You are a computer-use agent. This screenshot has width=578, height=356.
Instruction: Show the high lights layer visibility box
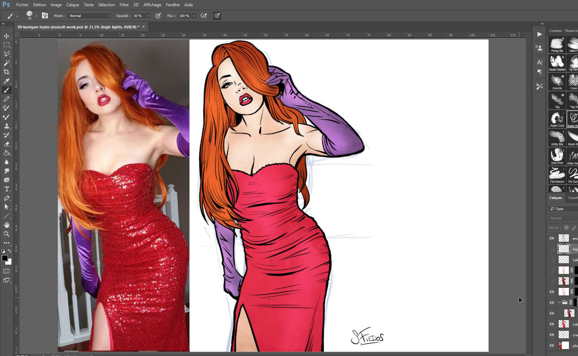point(552,249)
